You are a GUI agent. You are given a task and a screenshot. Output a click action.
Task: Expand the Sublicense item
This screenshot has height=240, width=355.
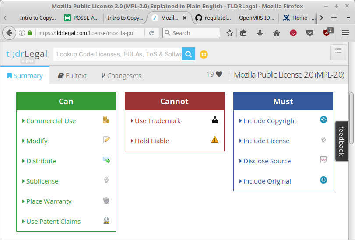pos(40,181)
